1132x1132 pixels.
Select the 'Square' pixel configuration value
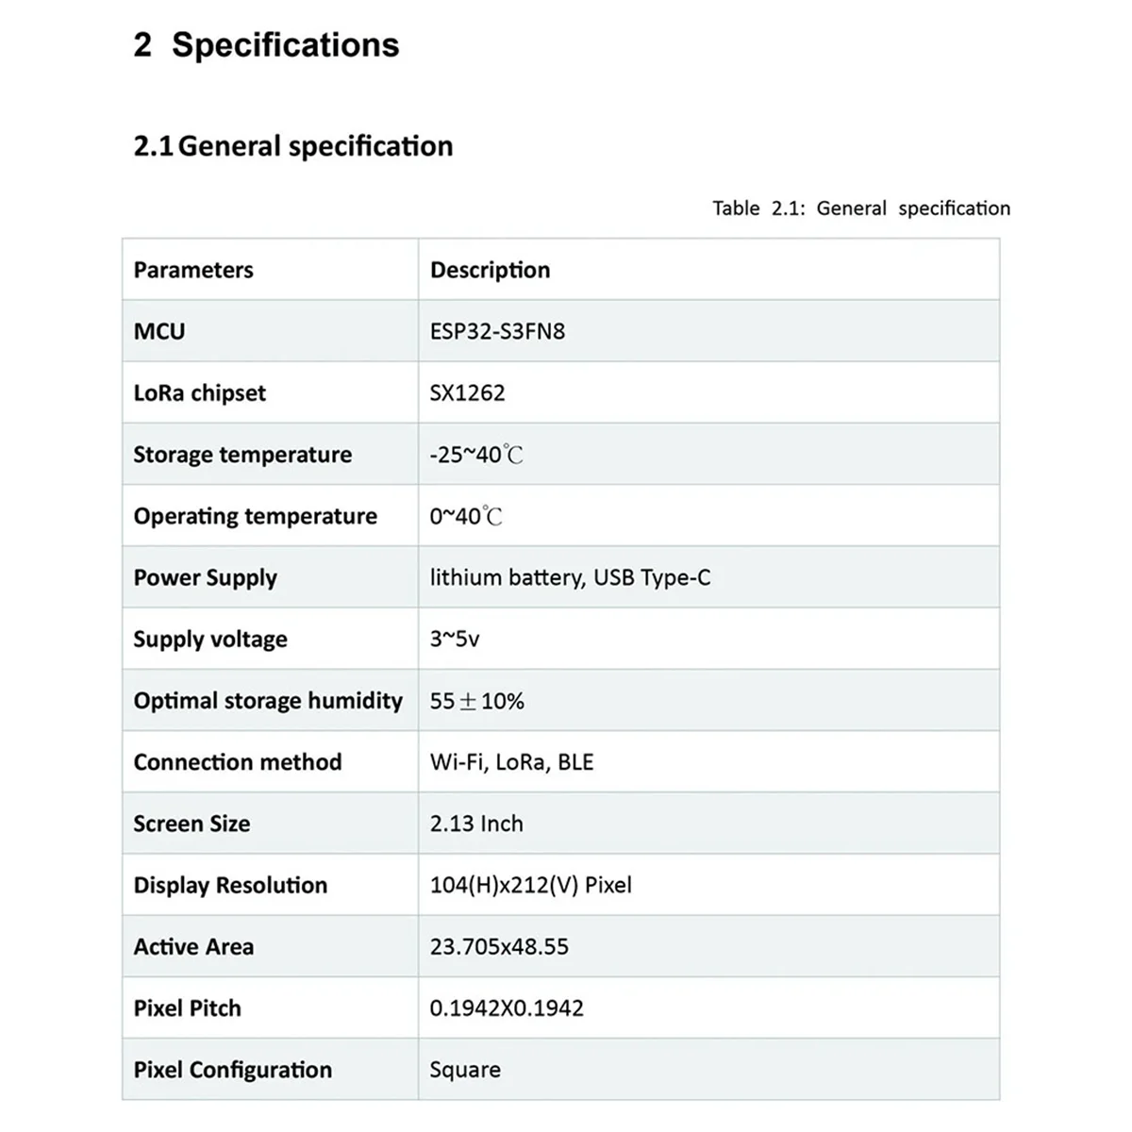465,1070
